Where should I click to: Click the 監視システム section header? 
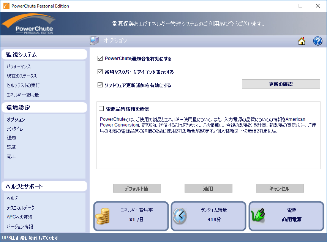point(44,55)
